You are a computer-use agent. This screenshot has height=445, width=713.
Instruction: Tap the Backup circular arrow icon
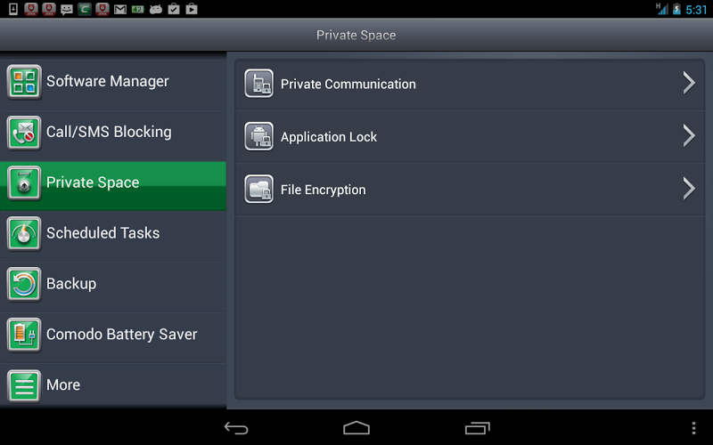coord(24,284)
